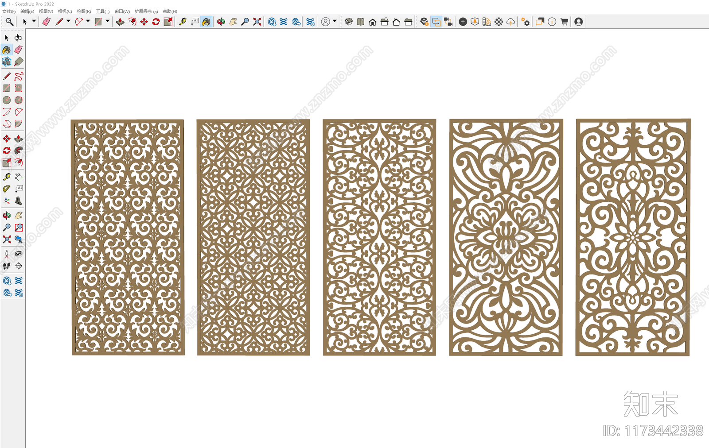This screenshot has height=448, width=709.
Task: Choose the Freehand drawing tool
Action: point(18,76)
